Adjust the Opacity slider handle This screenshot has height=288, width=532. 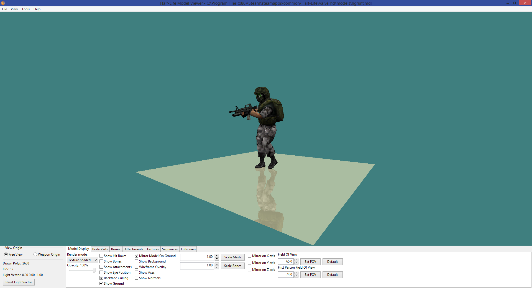pyautogui.click(x=94, y=271)
